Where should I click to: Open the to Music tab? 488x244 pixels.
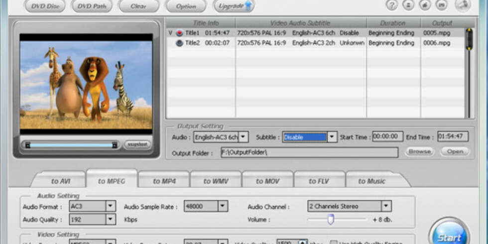pyautogui.click(x=371, y=181)
